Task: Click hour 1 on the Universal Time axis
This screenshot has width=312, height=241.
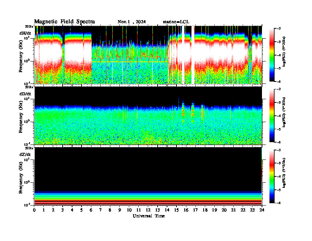Action: [x=44, y=210]
